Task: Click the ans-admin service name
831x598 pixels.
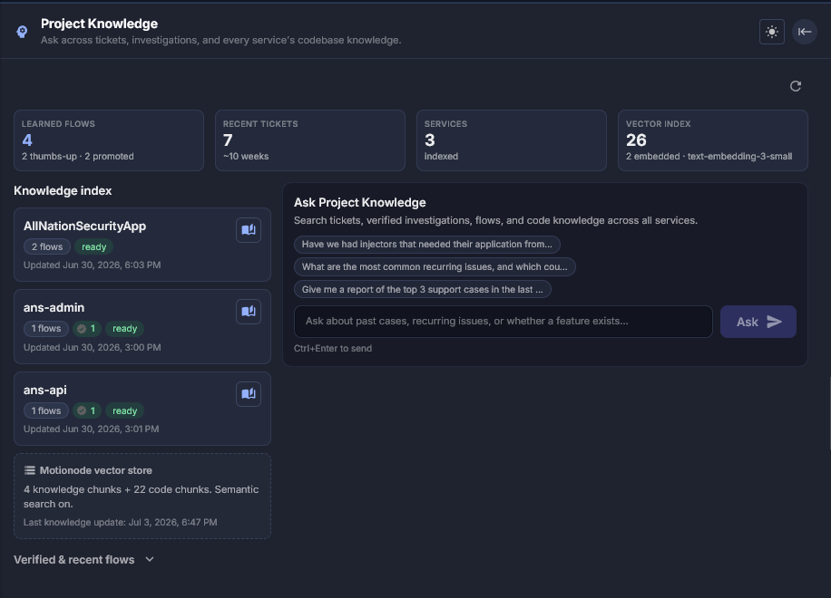Action: tap(54, 307)
